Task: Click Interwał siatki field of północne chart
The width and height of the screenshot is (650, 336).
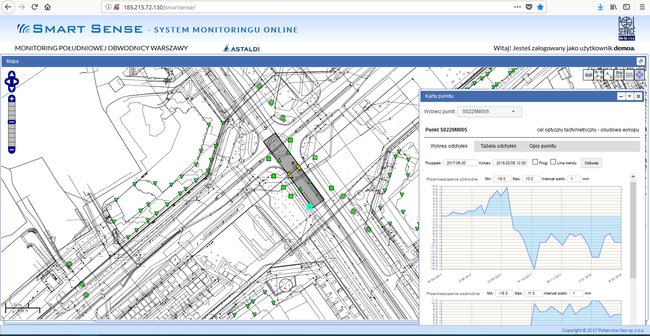Action: point(574,179)
